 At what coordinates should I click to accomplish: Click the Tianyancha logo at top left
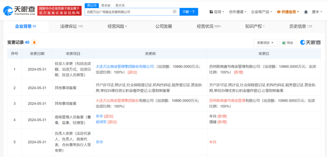[20, 11]
